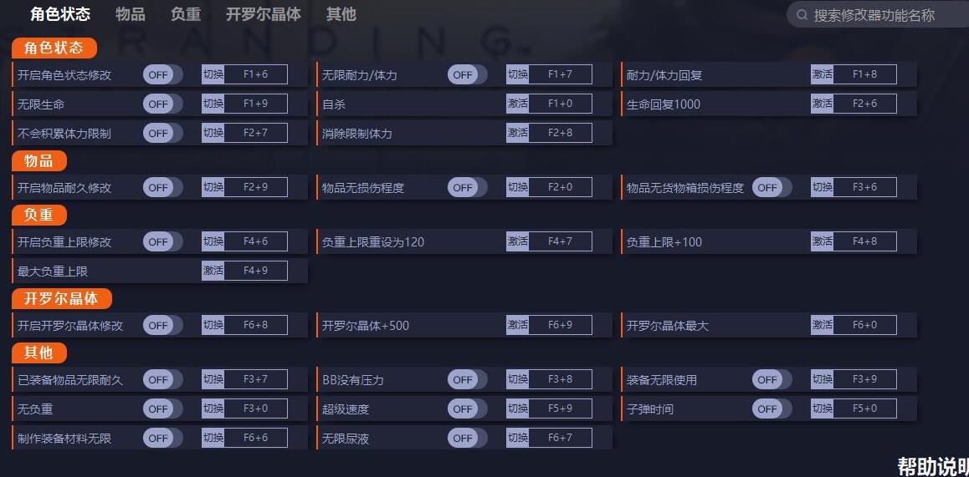Turn on 超级速度 toggle
The width and height of the screenshot is (969, 477).
(467, 408)
